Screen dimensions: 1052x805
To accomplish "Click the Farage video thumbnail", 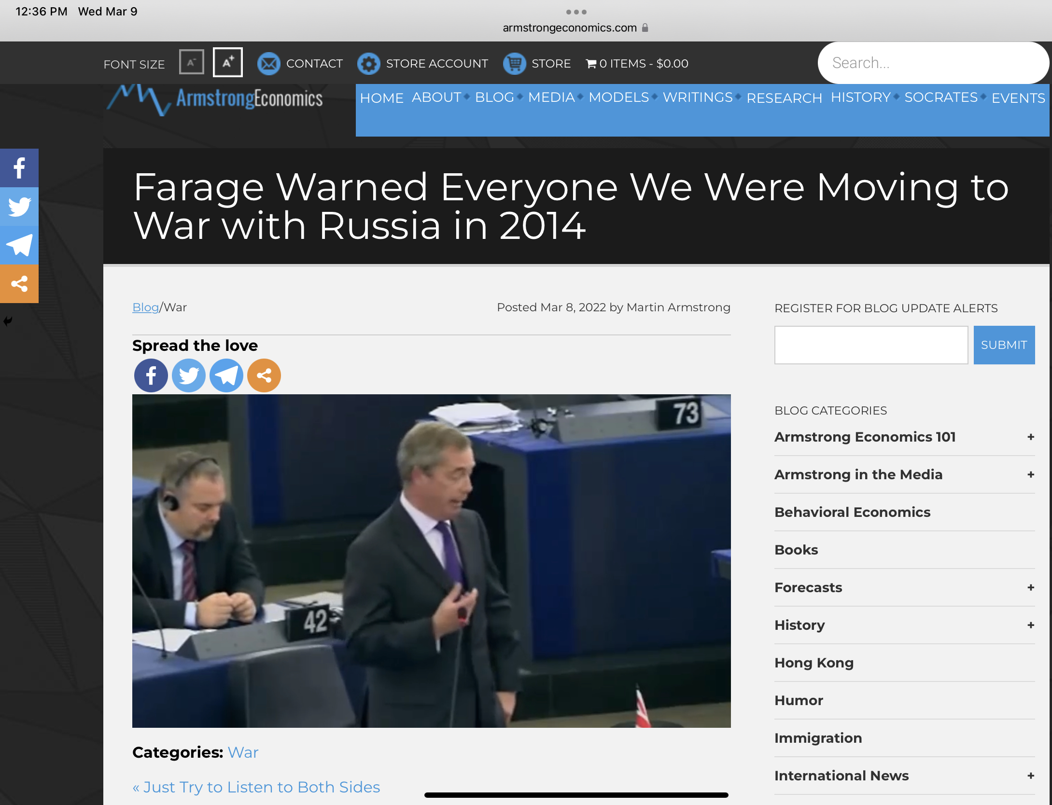I will 431,561.
